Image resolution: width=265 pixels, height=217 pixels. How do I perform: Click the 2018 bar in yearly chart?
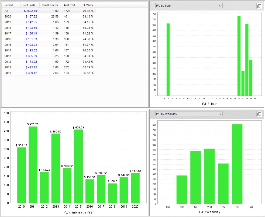113,193
